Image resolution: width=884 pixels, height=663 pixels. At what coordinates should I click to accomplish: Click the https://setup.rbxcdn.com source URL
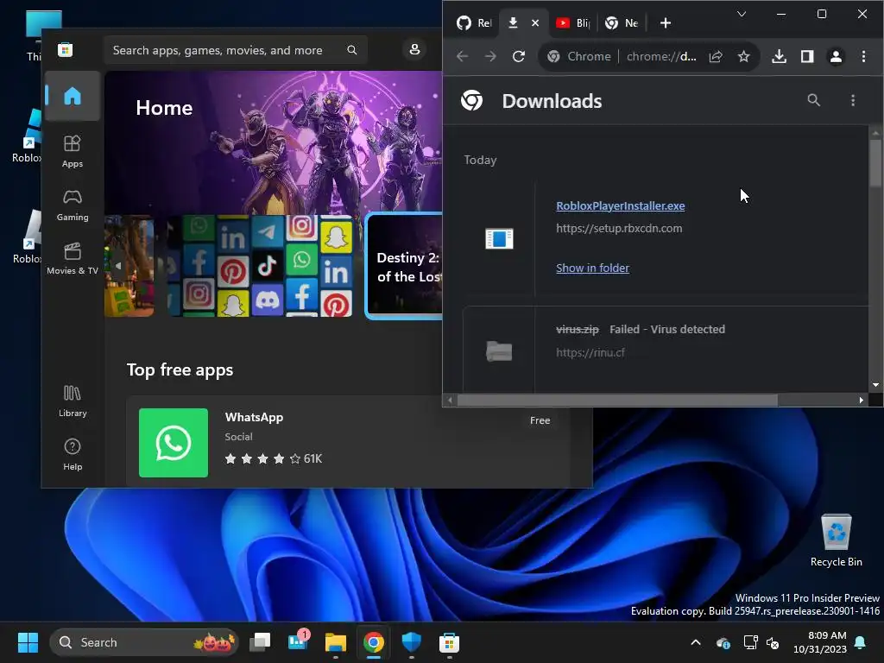(619, 228)
